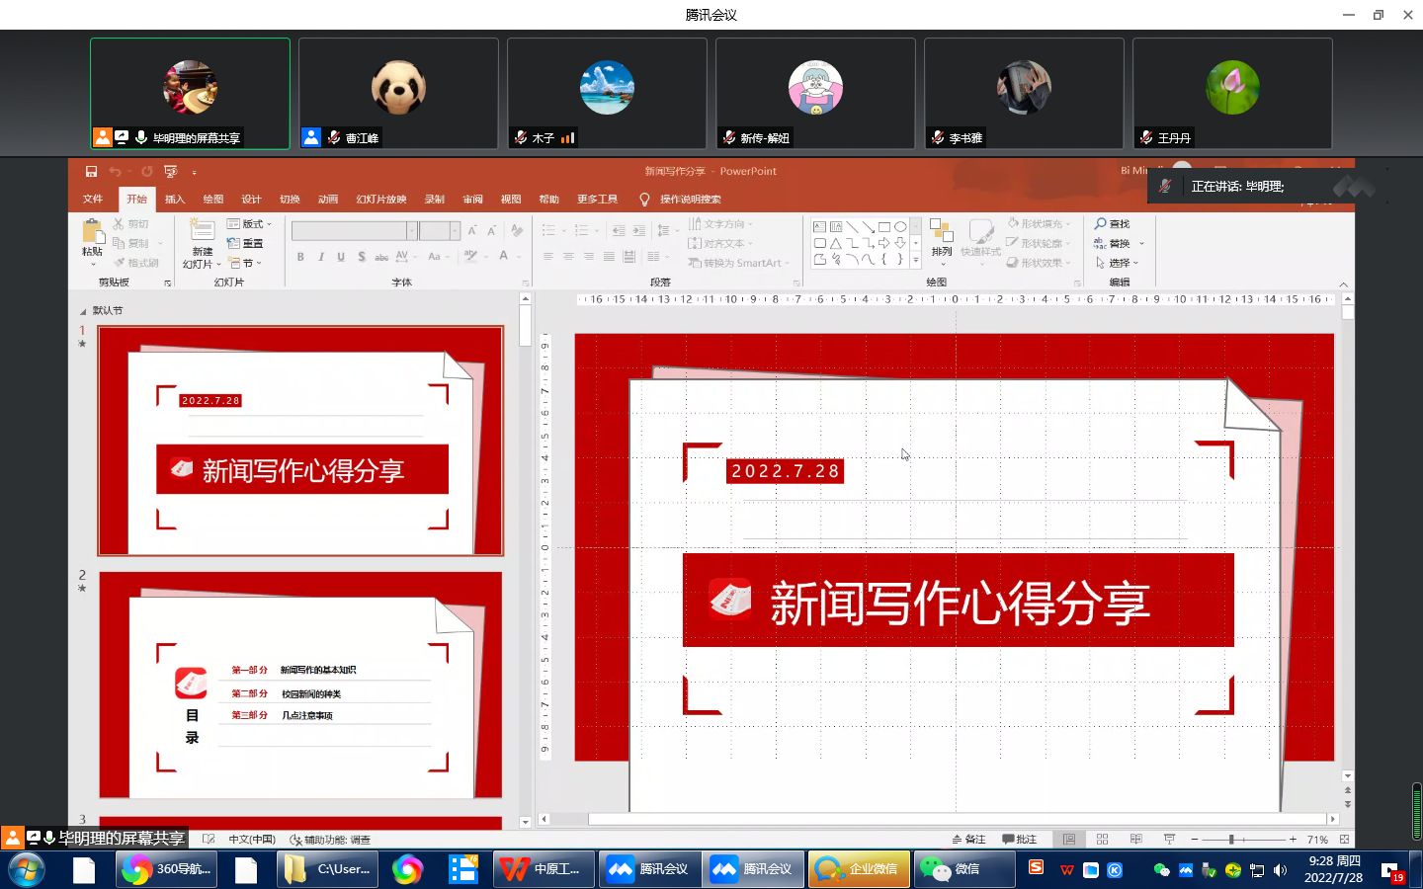Toggle the Comments (批注) pane
This screenshot has height=889, width=1423.
(x=1020, y=839)
